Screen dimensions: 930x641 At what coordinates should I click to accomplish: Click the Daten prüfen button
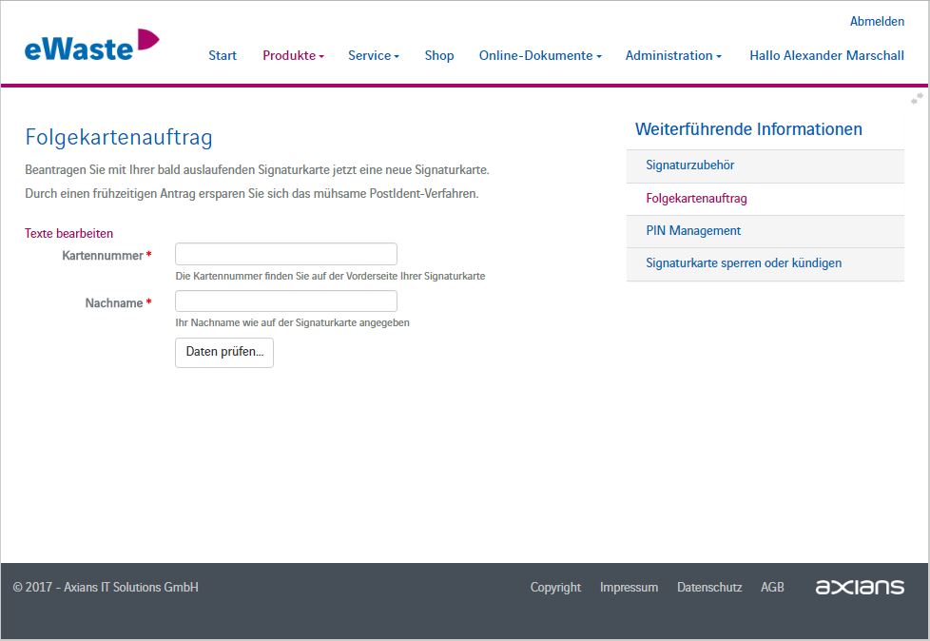tap(224, 353)
